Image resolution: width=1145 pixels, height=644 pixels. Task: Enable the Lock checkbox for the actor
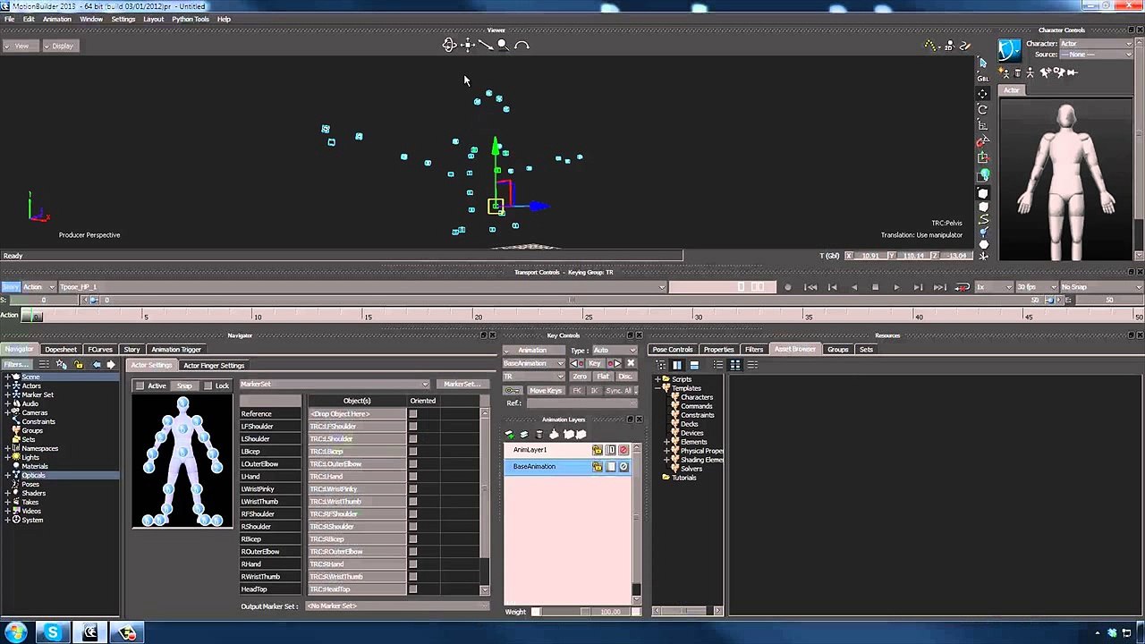tap(208, 386)
